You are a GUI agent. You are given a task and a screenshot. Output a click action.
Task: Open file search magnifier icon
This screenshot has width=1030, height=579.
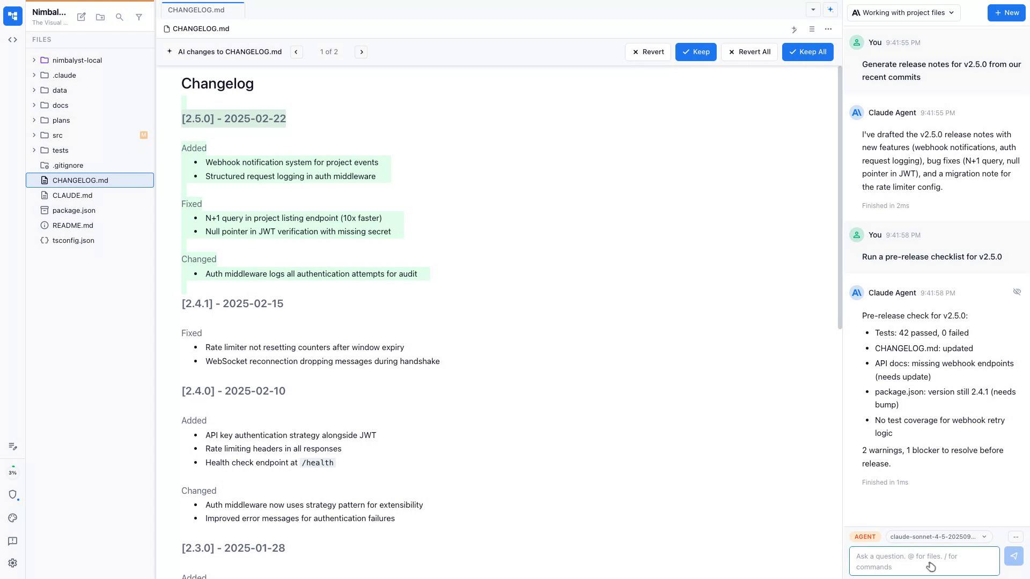[x=120, y=17]
